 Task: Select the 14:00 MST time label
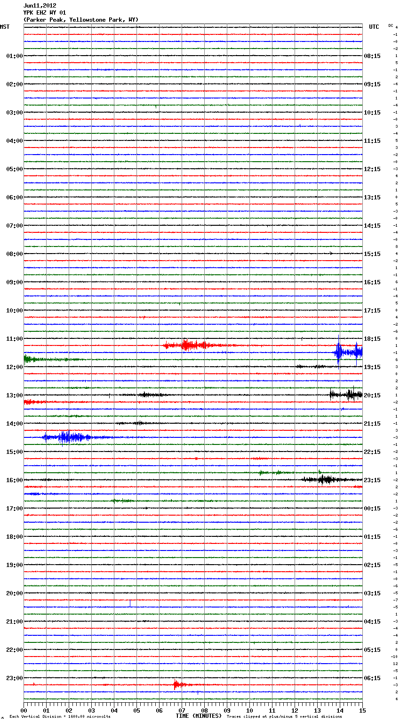coord(14,424)
